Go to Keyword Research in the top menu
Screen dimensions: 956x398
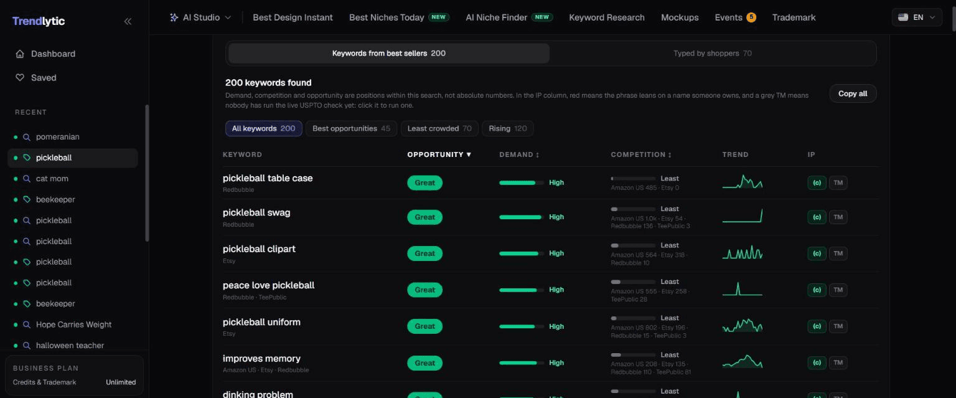tap(607, 17)
